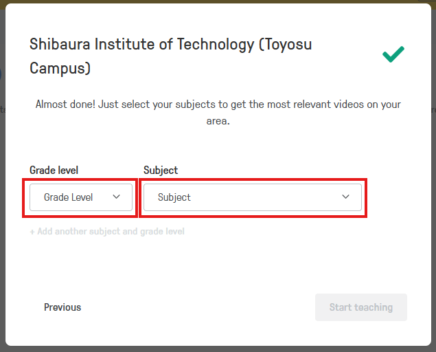Click the 'Grade level' field label
436x352 pixels.
[x=54, y=170]
